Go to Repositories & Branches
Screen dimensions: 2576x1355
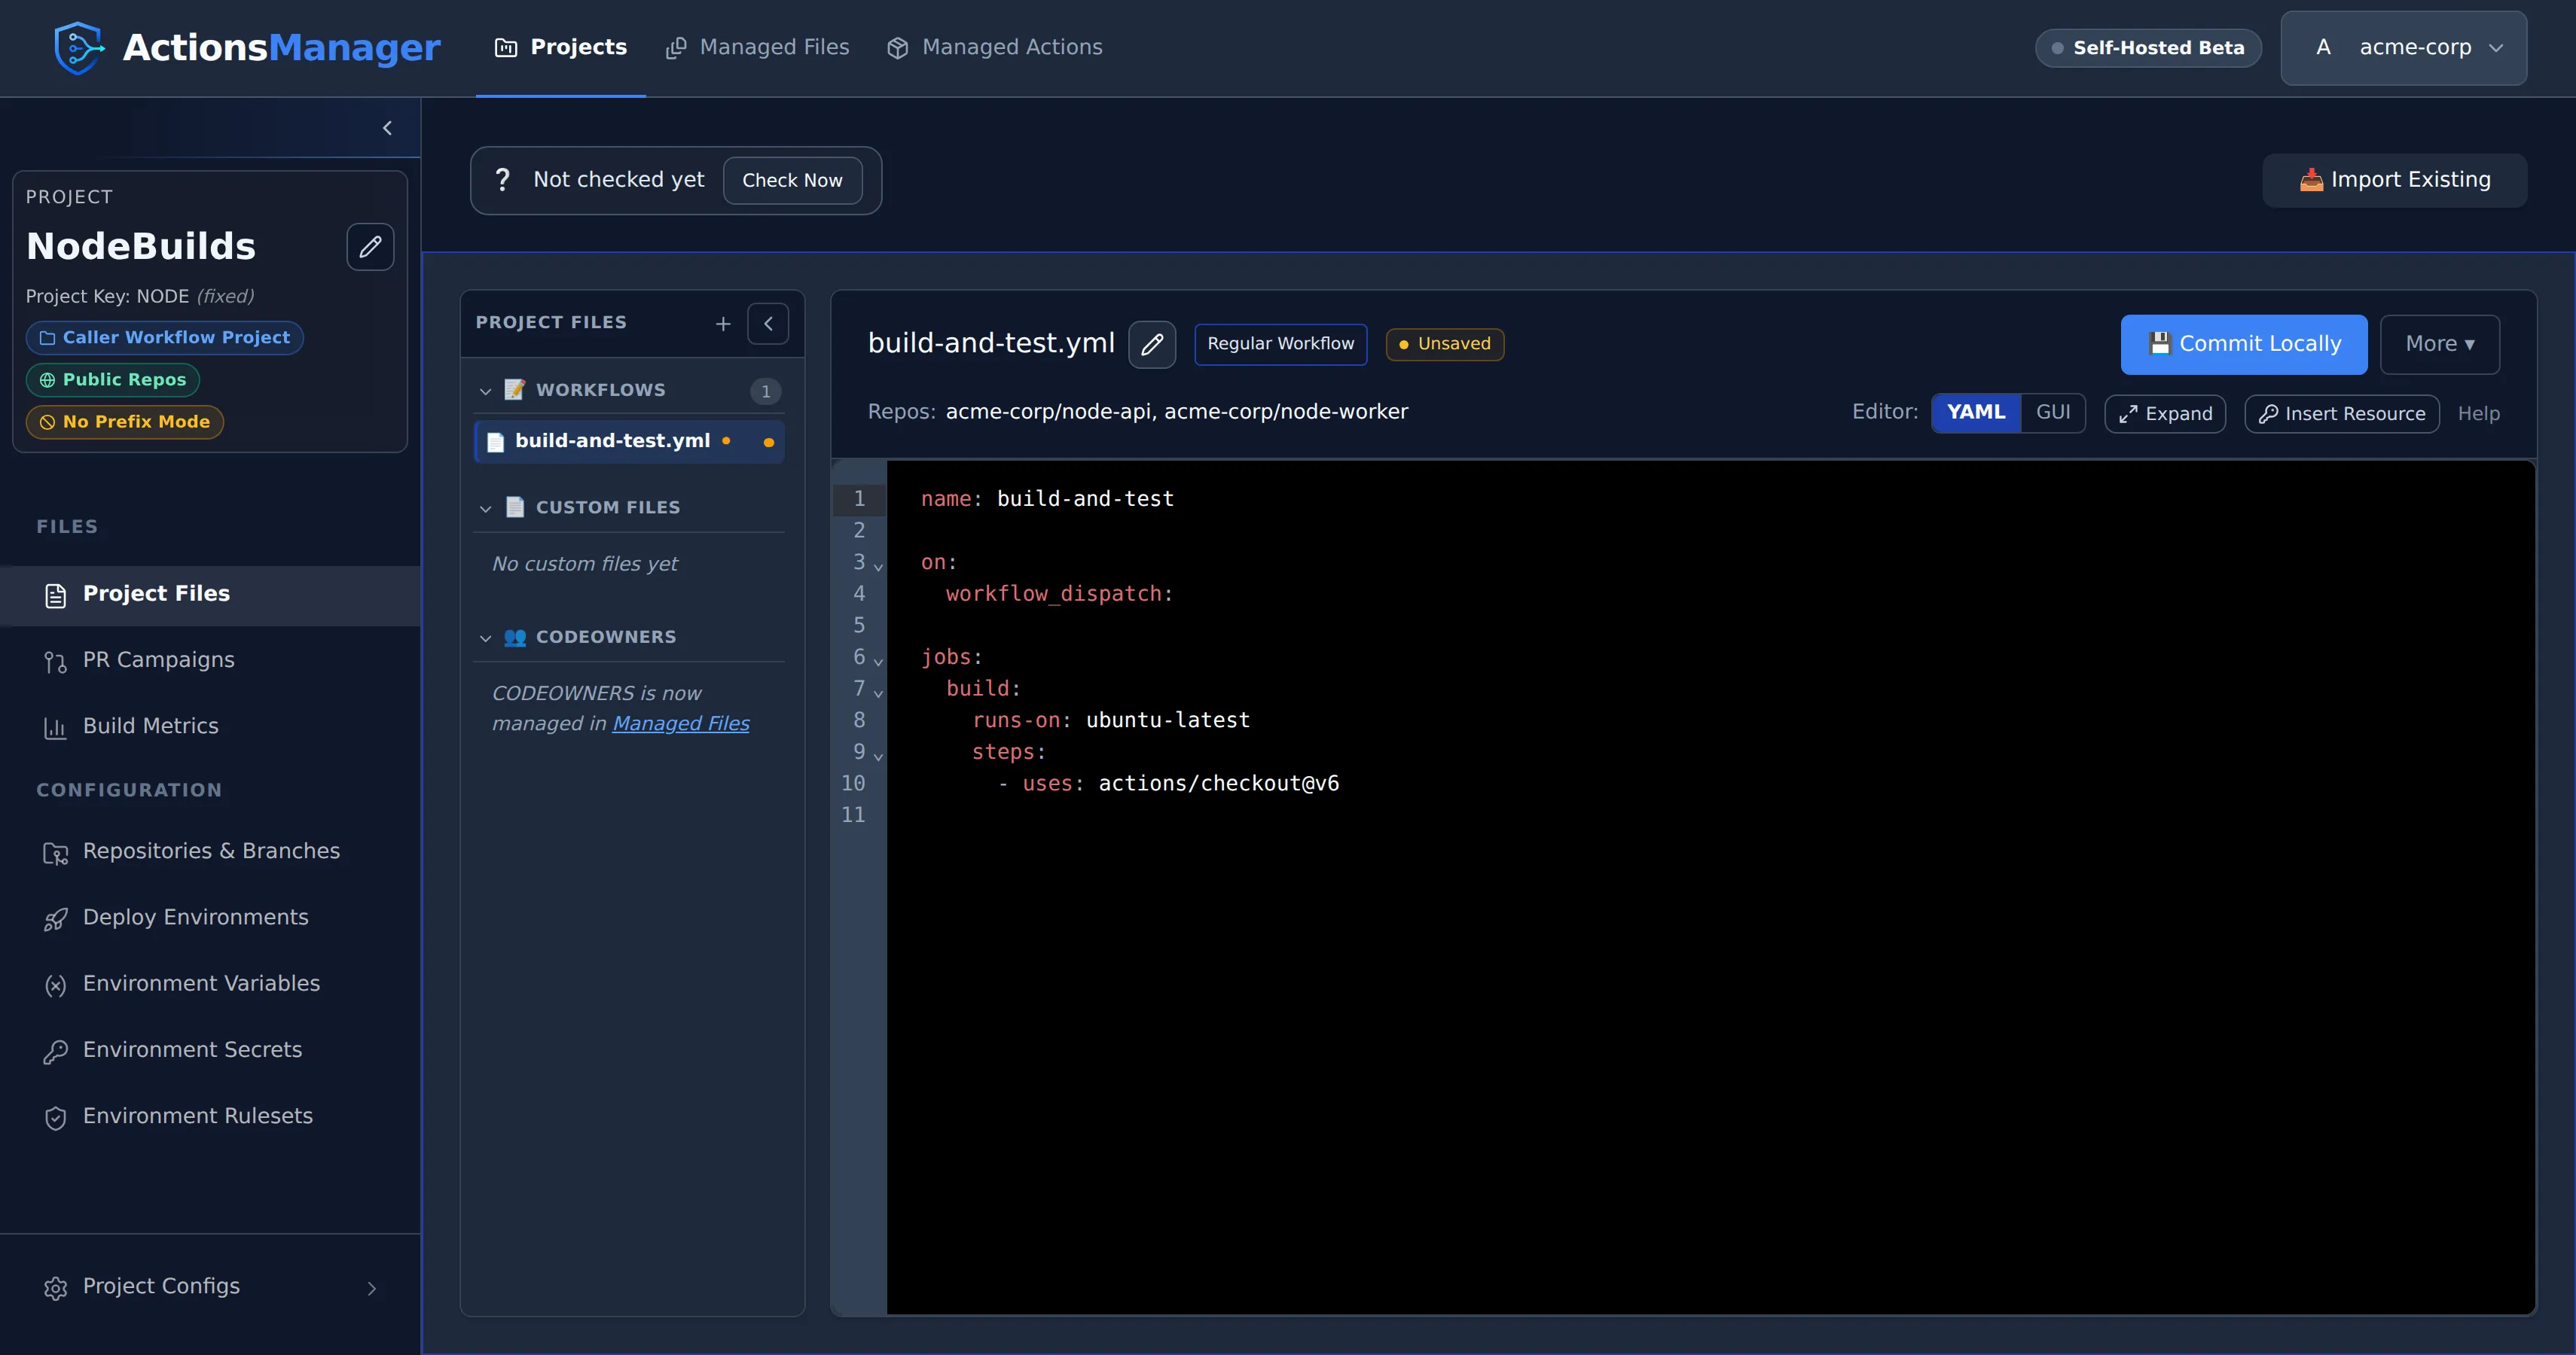coord(210,851)
